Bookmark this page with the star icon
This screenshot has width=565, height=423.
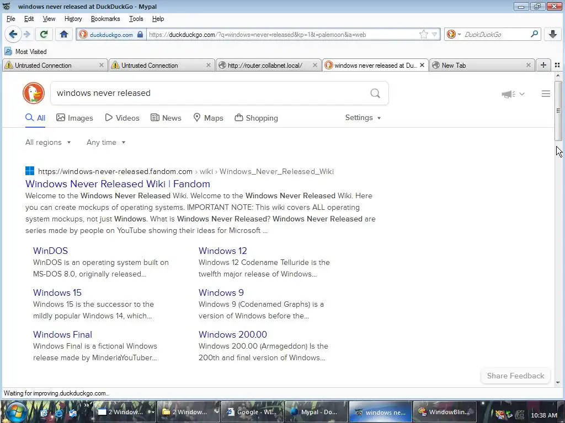[423, 35]
